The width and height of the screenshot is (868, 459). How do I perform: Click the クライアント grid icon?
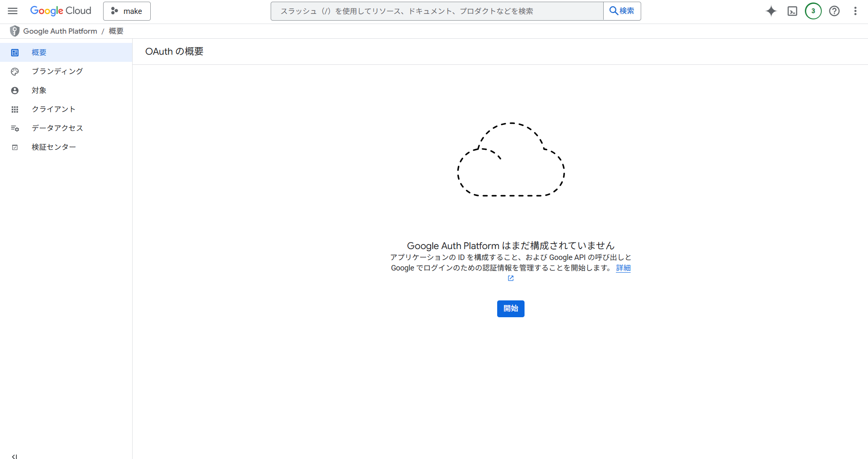pos(15,109)
